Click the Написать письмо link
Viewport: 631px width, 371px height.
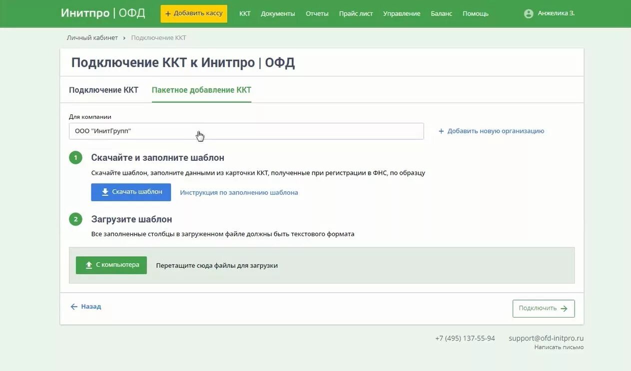point(559,347)
